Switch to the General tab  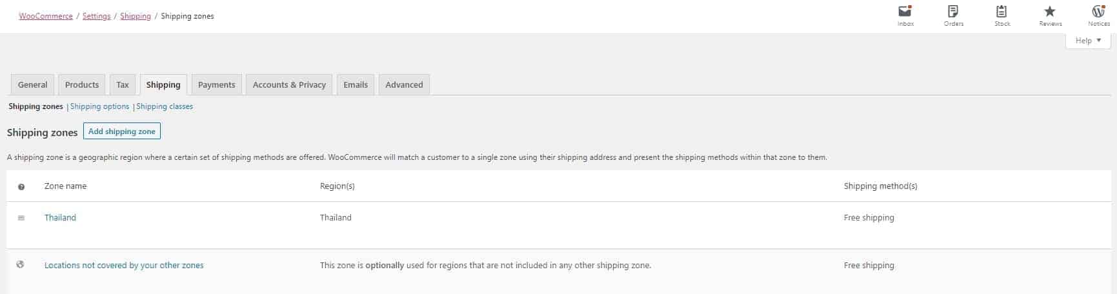pos(32,84)
